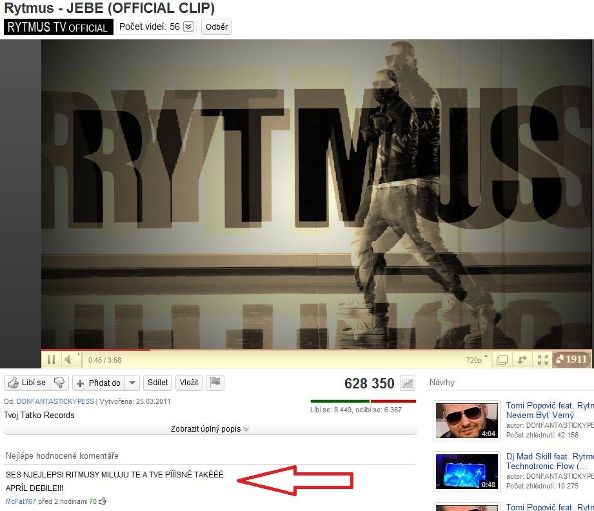
Task: Mute the video volume speaker icon
Action: coord(69,359)
